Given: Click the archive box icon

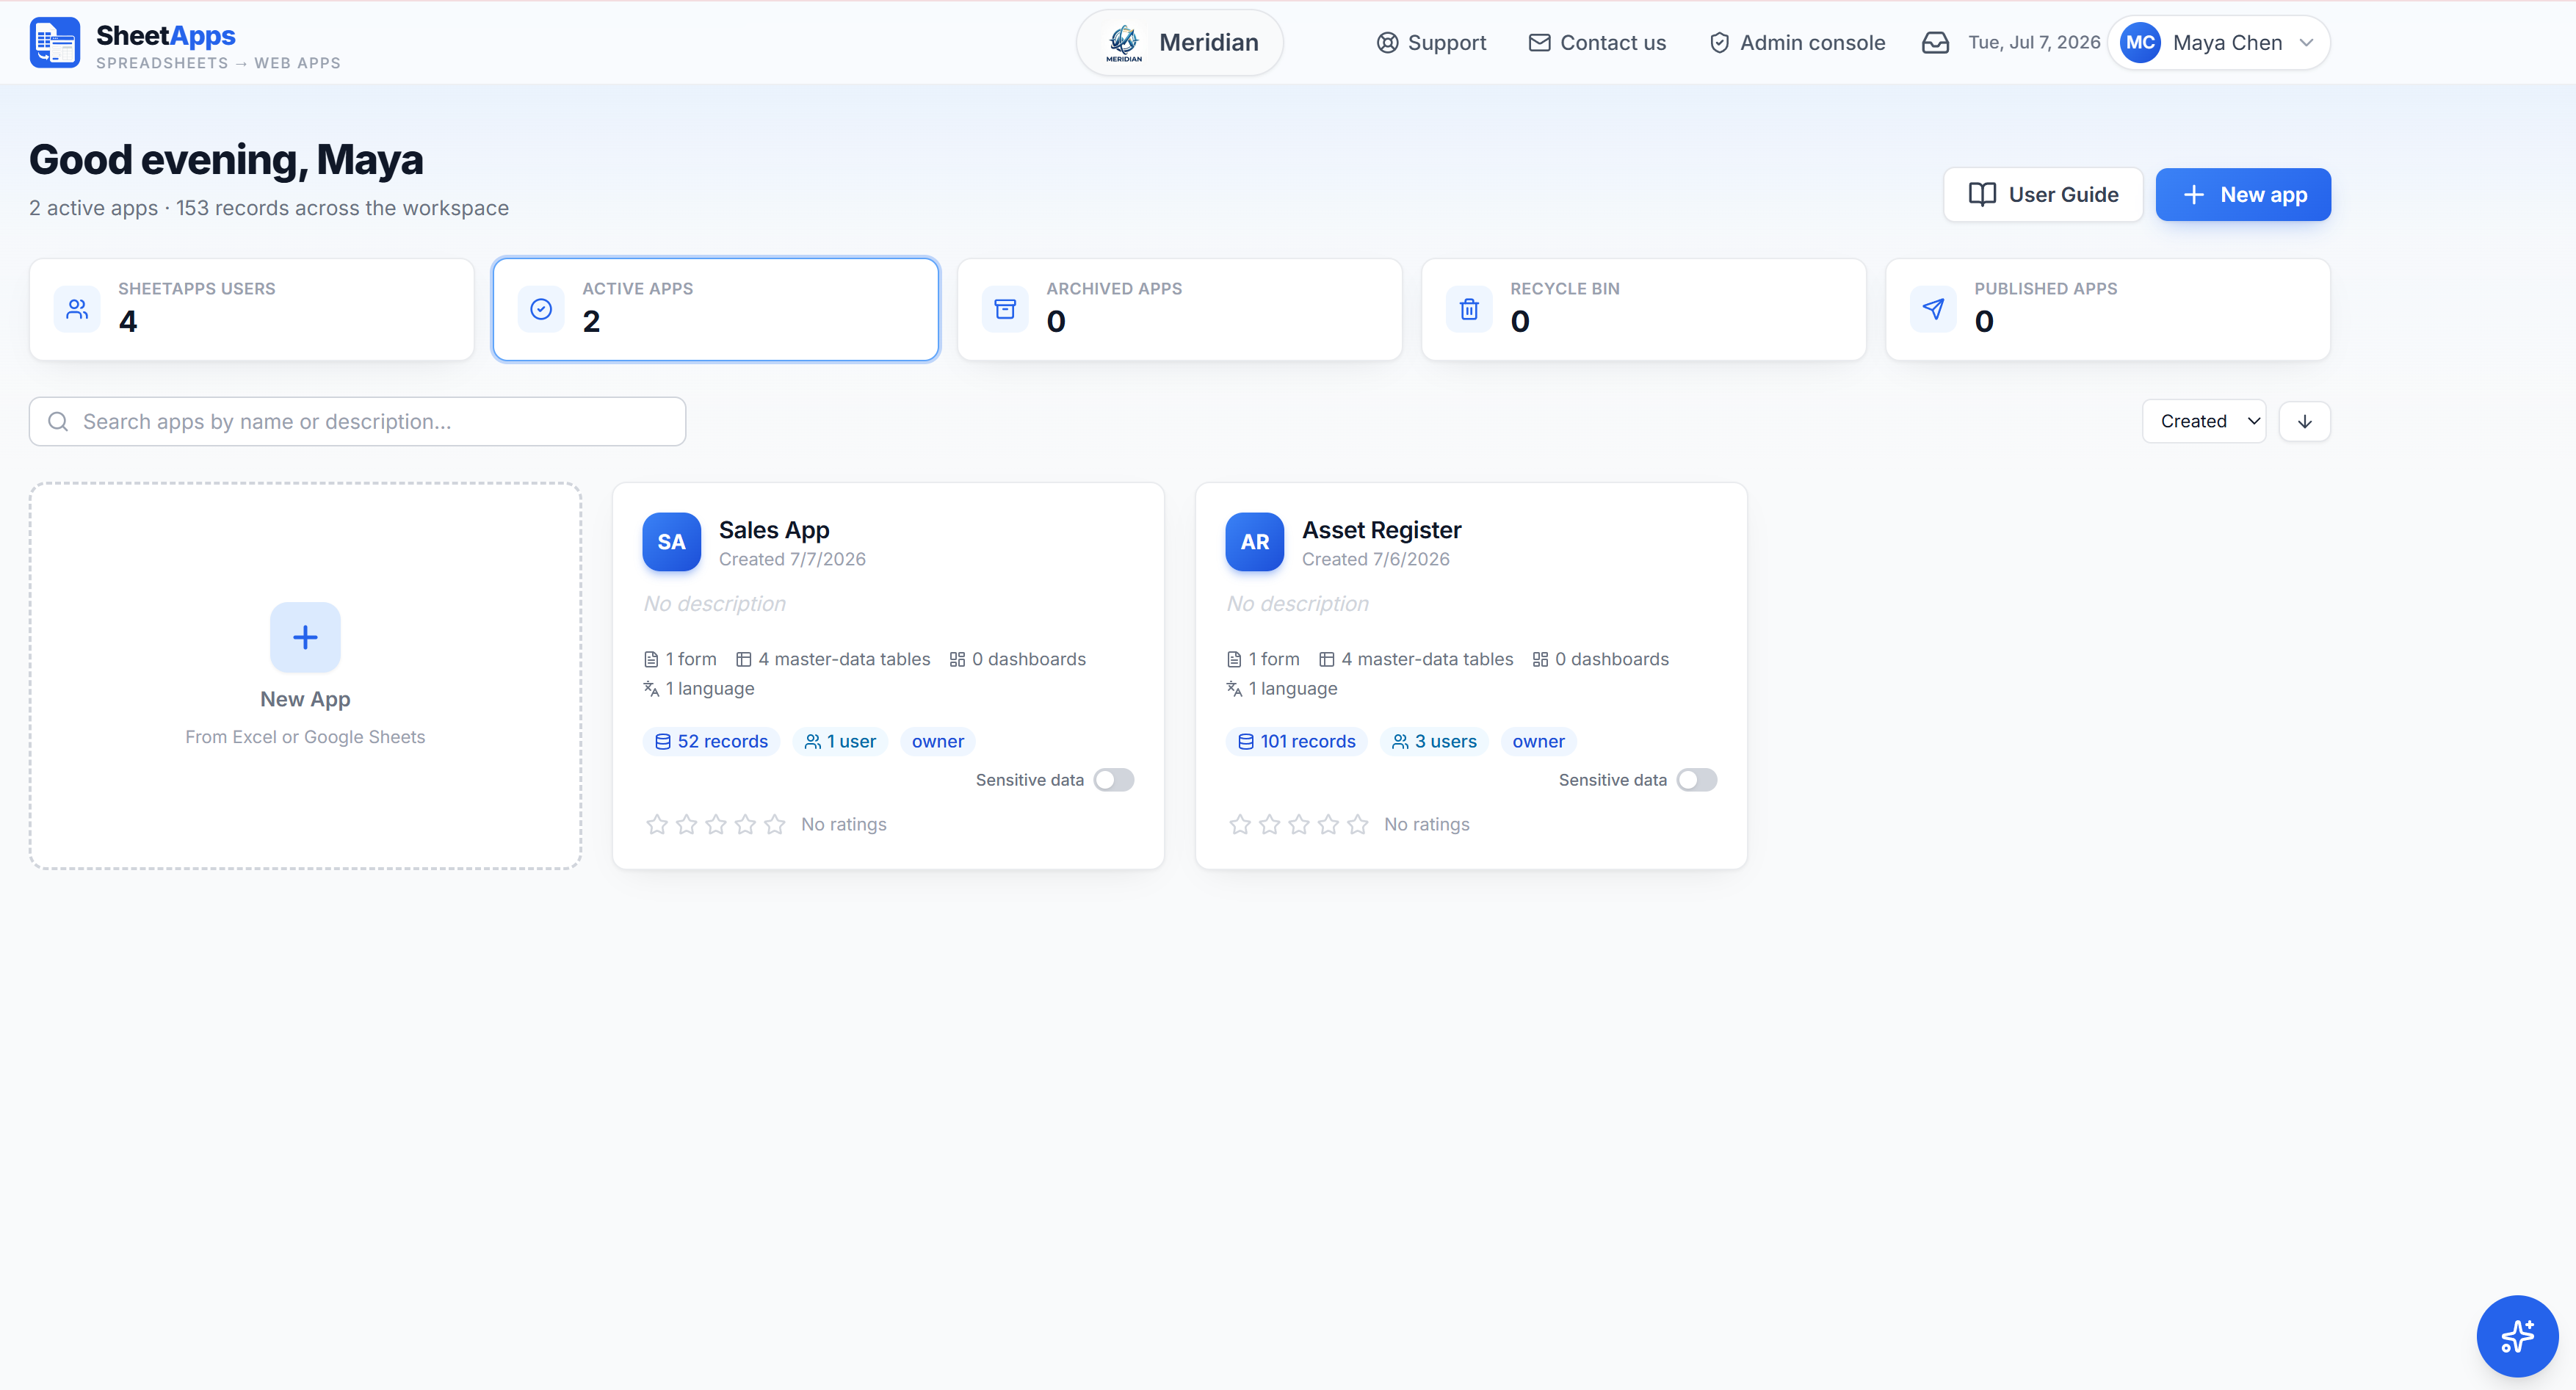Looking at the screenshot, I should 1005,309.
